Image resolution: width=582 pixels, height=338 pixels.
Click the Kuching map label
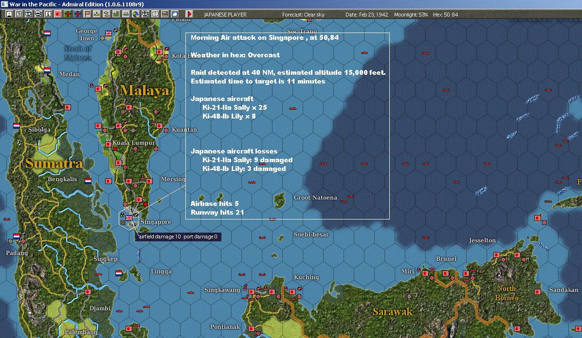(x=306, y=277)
